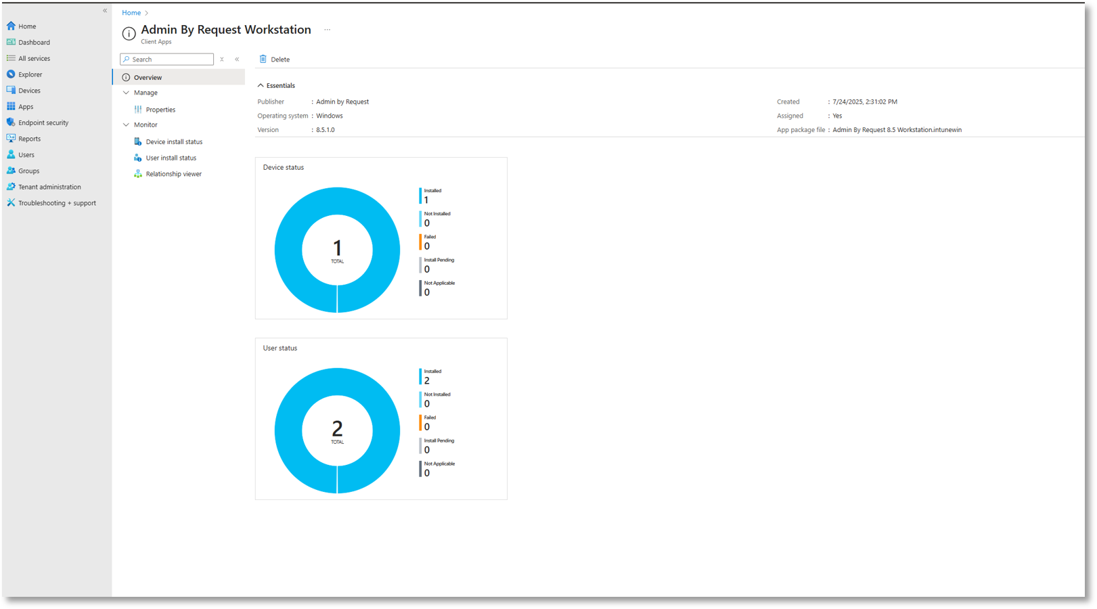Open Troubleshooting + support link
The width and height of the screenshot is (1097, 609).
coord(57,203)
